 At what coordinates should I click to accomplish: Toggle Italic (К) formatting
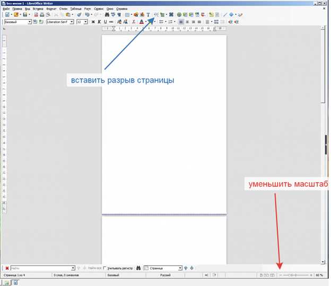click(x=99, y=22)
